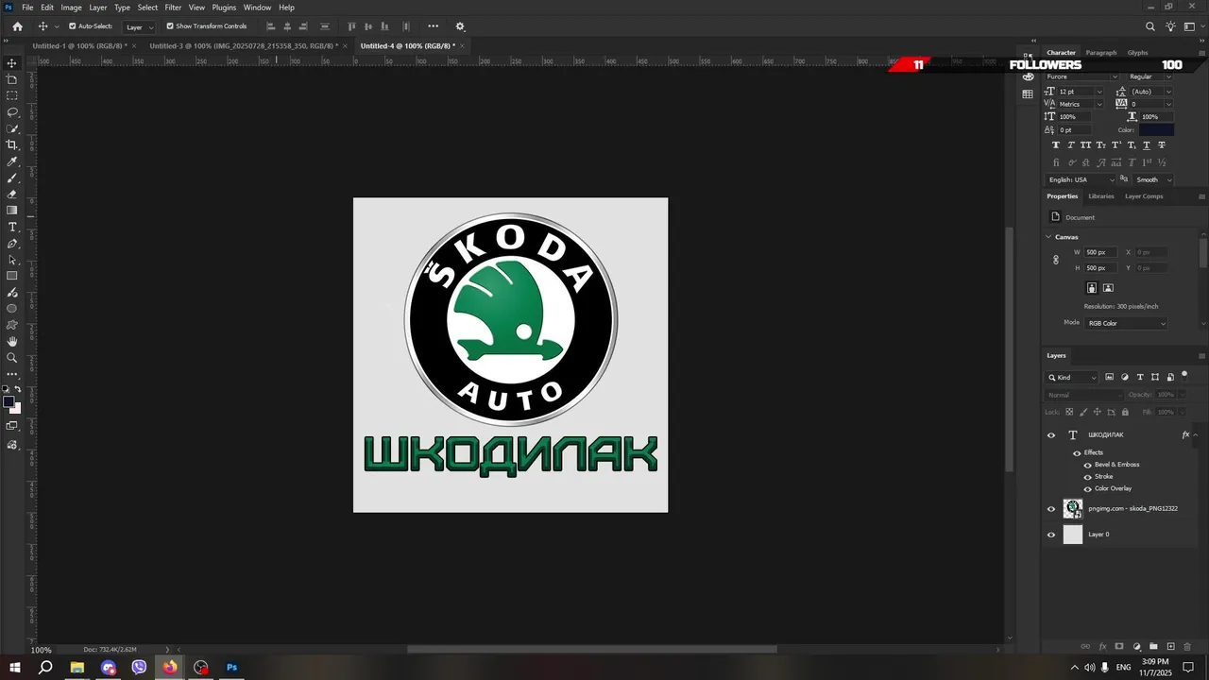Viewport: 1209px width, 680px height.
Task: Create a new layer icon
Action: 1171,647
